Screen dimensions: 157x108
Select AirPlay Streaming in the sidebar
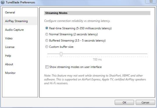point(20,21)
